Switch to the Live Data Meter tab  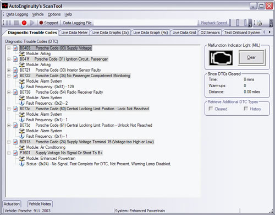tap(74, 33)
